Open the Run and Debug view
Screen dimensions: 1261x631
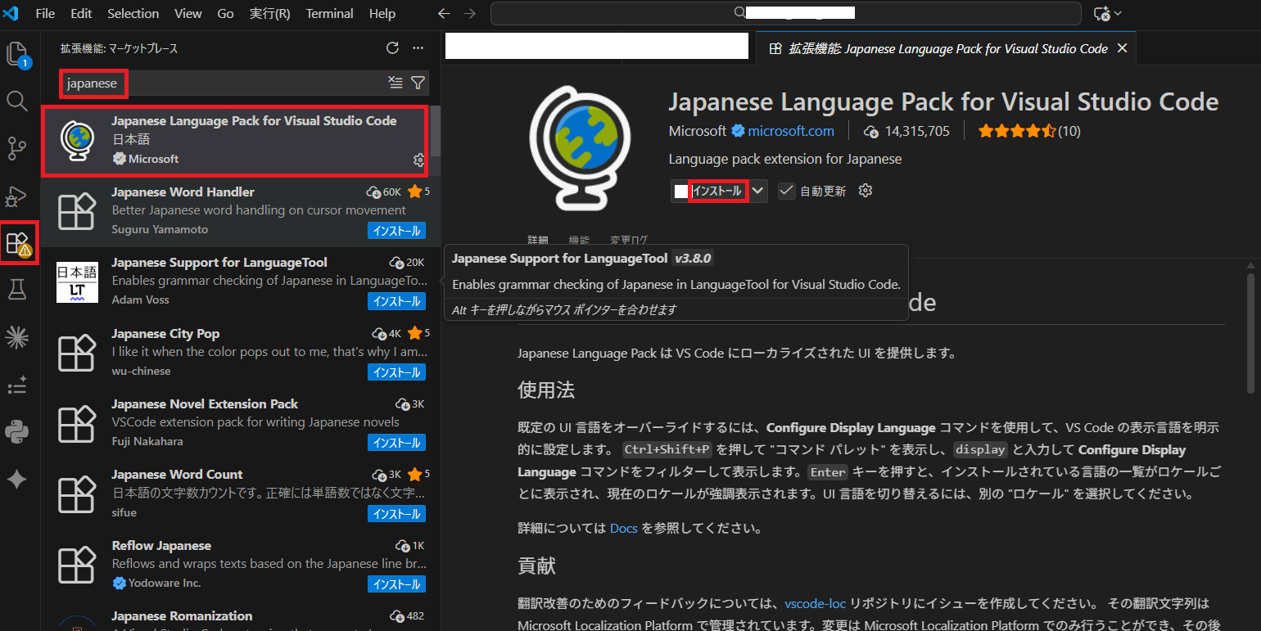click(x=17, y=196)
